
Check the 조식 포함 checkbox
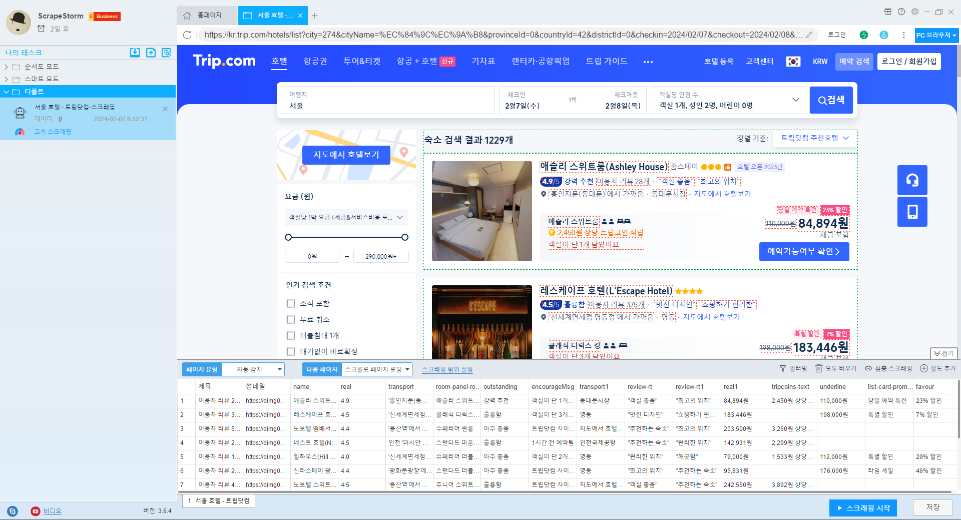coord(291,304)
